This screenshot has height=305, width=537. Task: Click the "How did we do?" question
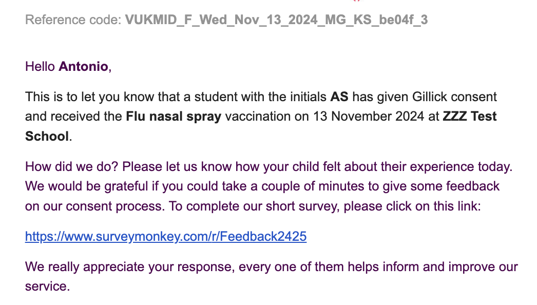[72, 167]
